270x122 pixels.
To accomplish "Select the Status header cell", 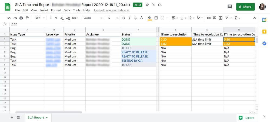I will [x=138, y=34].
